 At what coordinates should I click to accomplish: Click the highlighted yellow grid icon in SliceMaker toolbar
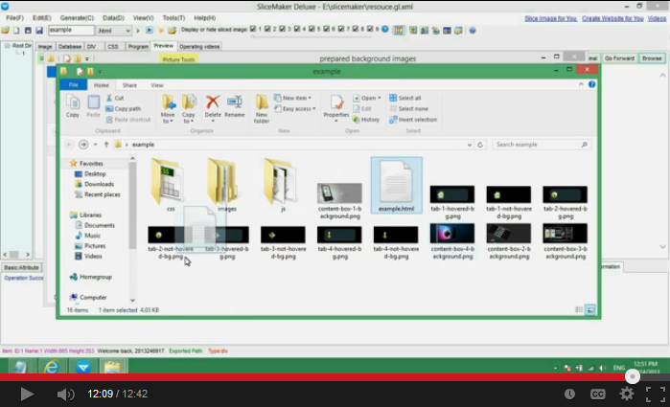point(399,31)
